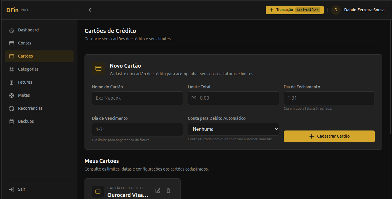Focus the Dia de Fechamento field
Image resolution: width=392 pixels, height=199 pixels.
coord(329,98)
